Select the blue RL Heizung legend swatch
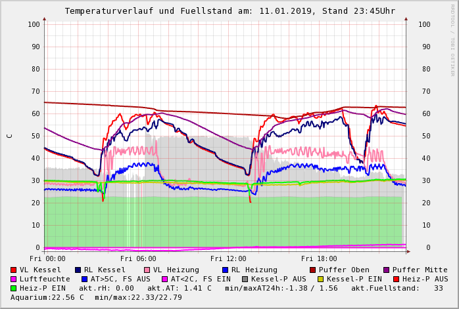The image size is (459, 309). (x=226, y=270)
